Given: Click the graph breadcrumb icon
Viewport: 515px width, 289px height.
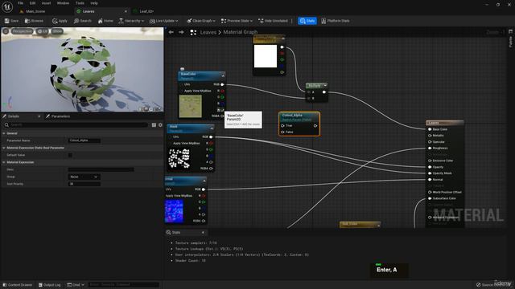Looking at the screenshot, I should coord(193,32).
